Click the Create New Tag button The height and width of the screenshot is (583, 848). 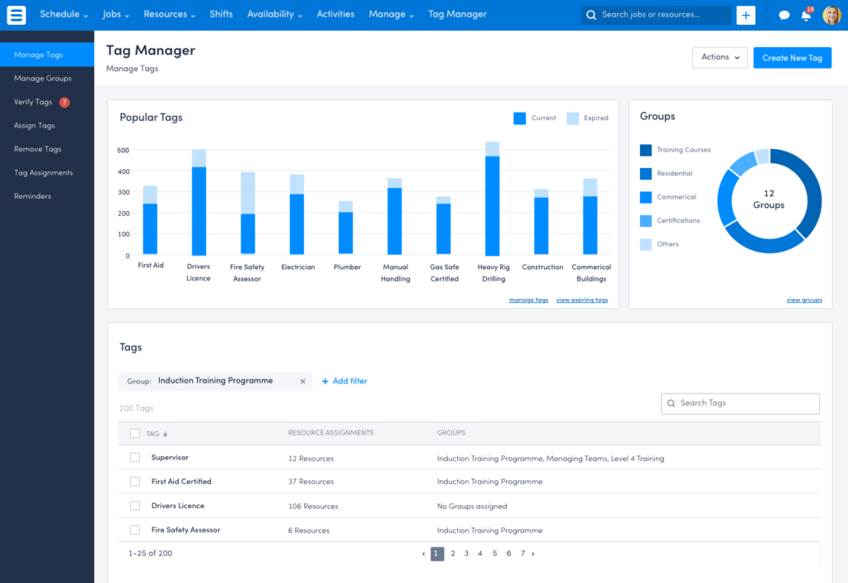792,58
